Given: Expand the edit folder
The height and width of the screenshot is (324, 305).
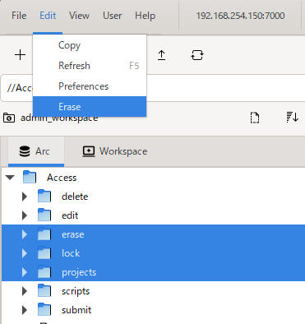Looking at the screenshot, I should (x=25, y=215).
